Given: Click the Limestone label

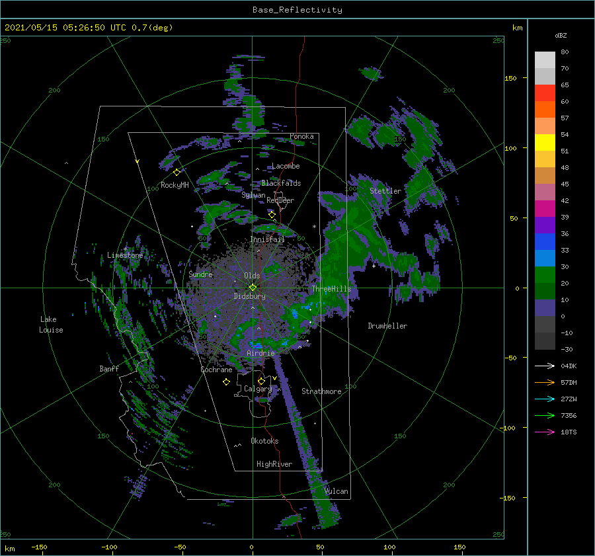Looking at the screenshot, I should coord(125,255).
